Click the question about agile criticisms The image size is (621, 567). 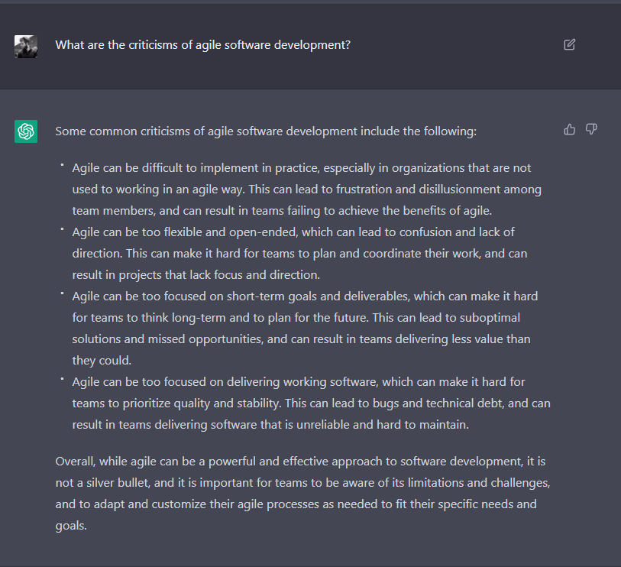click(x=202, y=45)
